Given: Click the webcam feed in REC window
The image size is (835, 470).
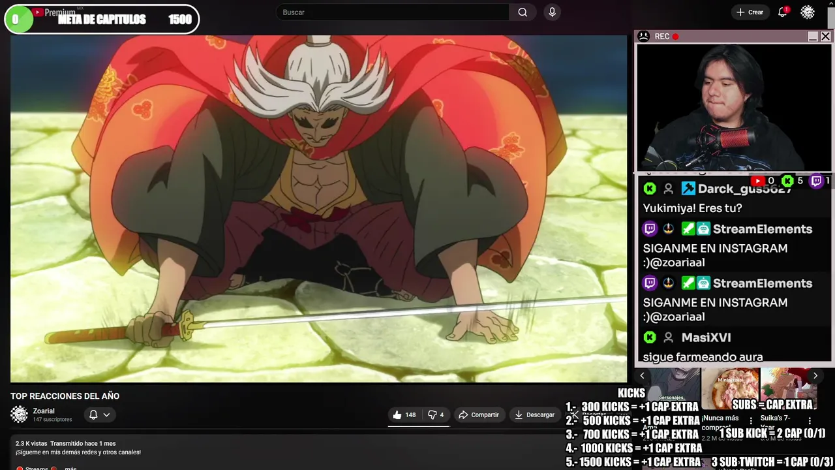Looking at the screenshot, I should (734, 108).
